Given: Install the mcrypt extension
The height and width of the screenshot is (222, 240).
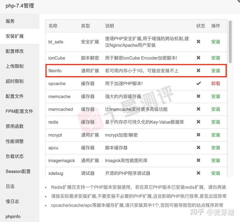Looking at the screenshot, I should [216, 135].
